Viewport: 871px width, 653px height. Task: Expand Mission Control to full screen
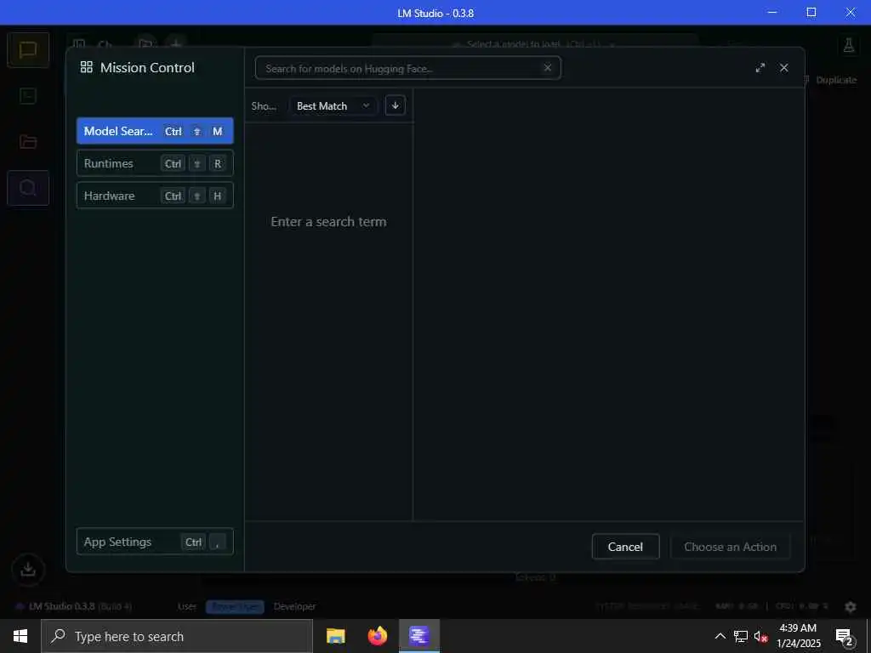(x=760, y=68)
